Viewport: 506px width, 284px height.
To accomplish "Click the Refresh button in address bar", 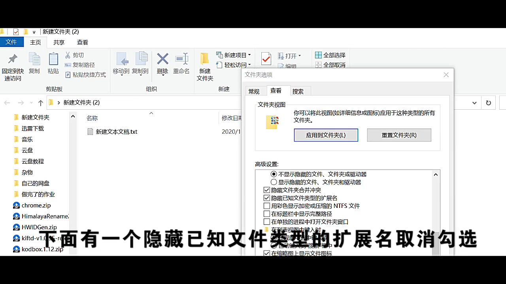I will coord(489,103).
